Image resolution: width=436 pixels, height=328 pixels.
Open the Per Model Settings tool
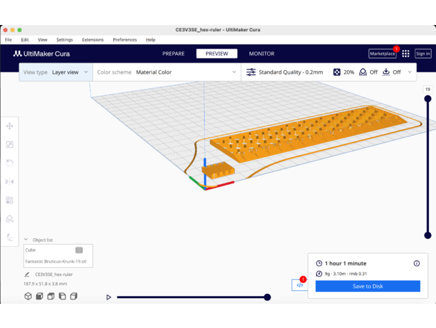tap(10, 200)
